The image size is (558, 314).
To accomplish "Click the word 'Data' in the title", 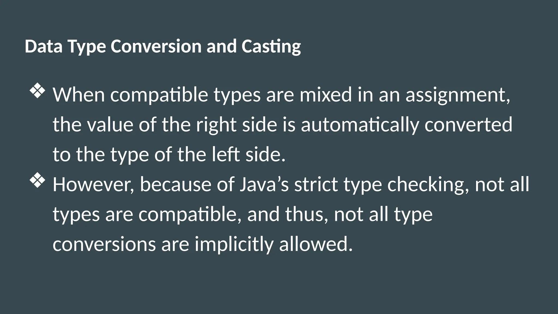I will coord(44,46).
